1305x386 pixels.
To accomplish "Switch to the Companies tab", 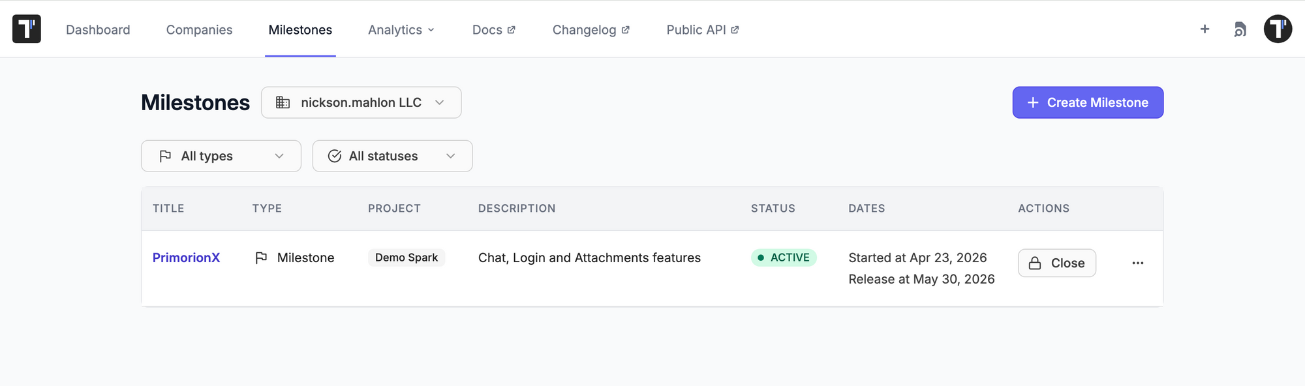I will tap(199, 30).
